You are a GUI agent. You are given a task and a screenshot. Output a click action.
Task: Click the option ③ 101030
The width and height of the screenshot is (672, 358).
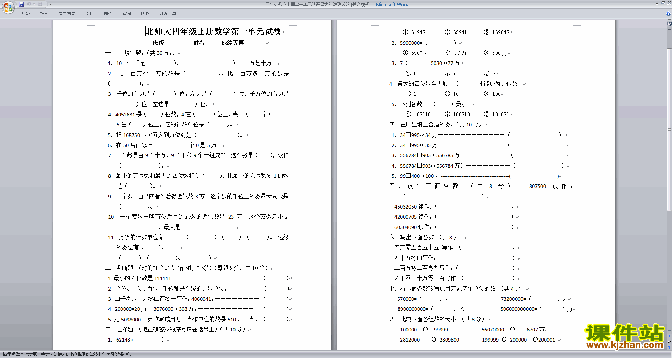pos(497,114)
